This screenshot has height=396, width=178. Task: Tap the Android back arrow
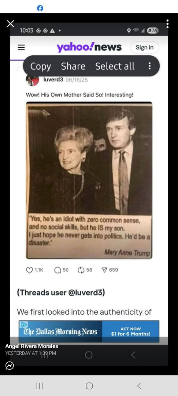tap(139, 386)
